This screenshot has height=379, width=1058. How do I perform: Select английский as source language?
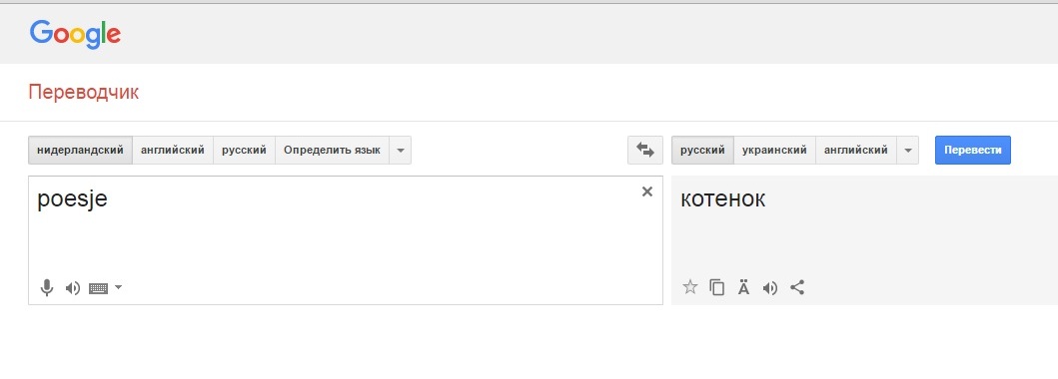[x=173, y=151]
